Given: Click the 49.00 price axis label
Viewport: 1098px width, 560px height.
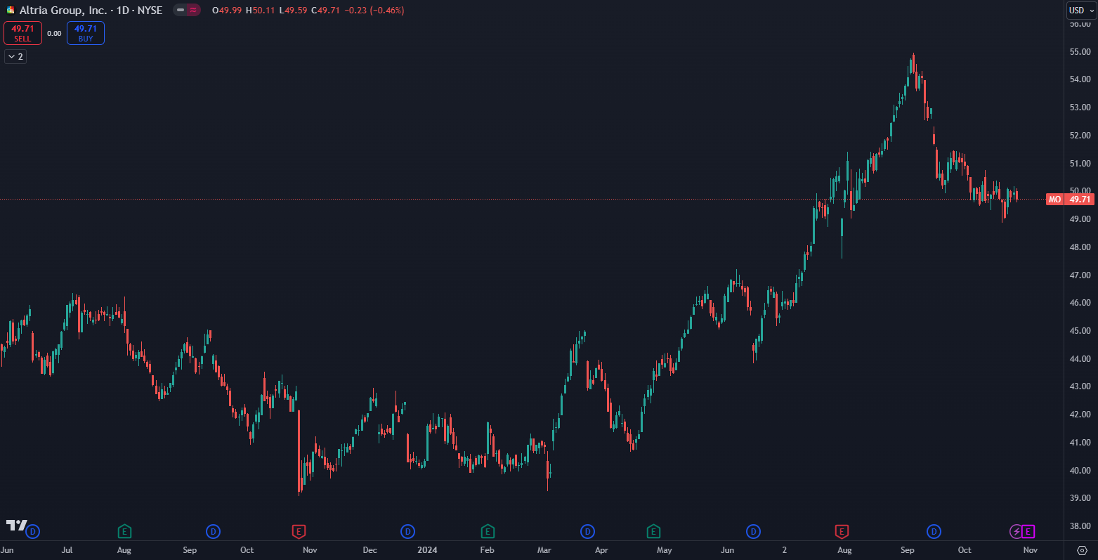Looking at the screenshot, I should (x=1080, y=219).
